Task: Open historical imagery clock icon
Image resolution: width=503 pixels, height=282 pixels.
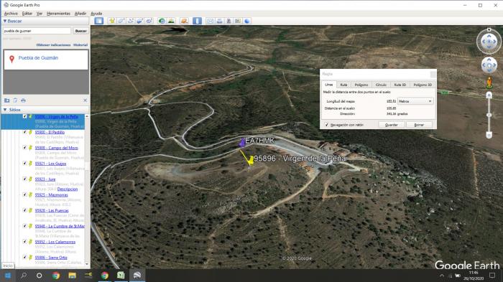Action: (x=162, y=21)
